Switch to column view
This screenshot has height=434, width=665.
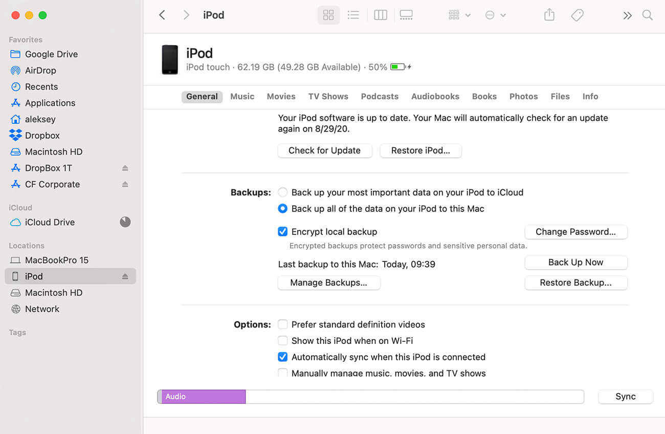point(381,15)
